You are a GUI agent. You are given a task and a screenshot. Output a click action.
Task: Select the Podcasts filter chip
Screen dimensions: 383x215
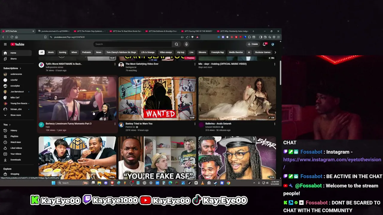(86, 52)
